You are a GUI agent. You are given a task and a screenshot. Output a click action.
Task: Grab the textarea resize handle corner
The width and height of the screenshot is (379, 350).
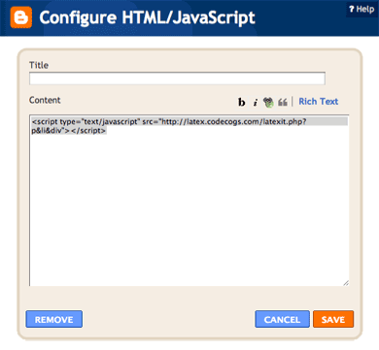[x=346, y=283]
